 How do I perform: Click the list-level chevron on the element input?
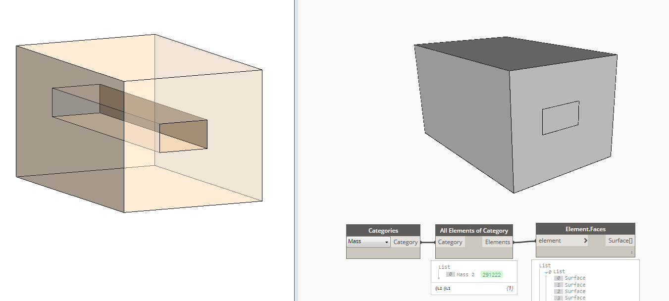[x=585, y=241]
